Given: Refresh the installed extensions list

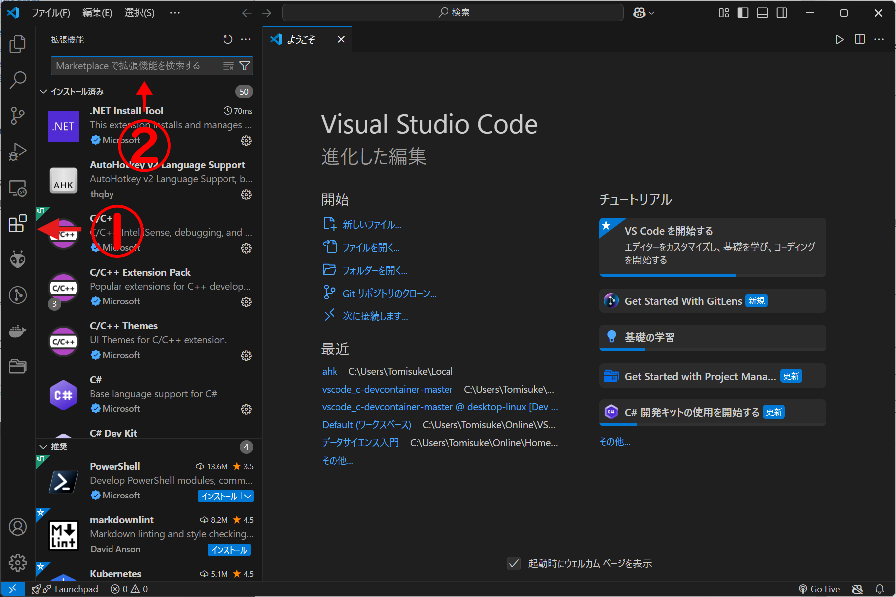Looking at the screenshot, I should tap(228, 39).
